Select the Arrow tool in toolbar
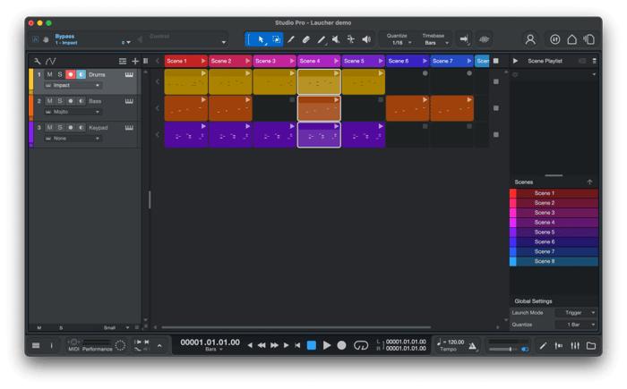Screen dimensions: 627x389 [x=261, y=39]
